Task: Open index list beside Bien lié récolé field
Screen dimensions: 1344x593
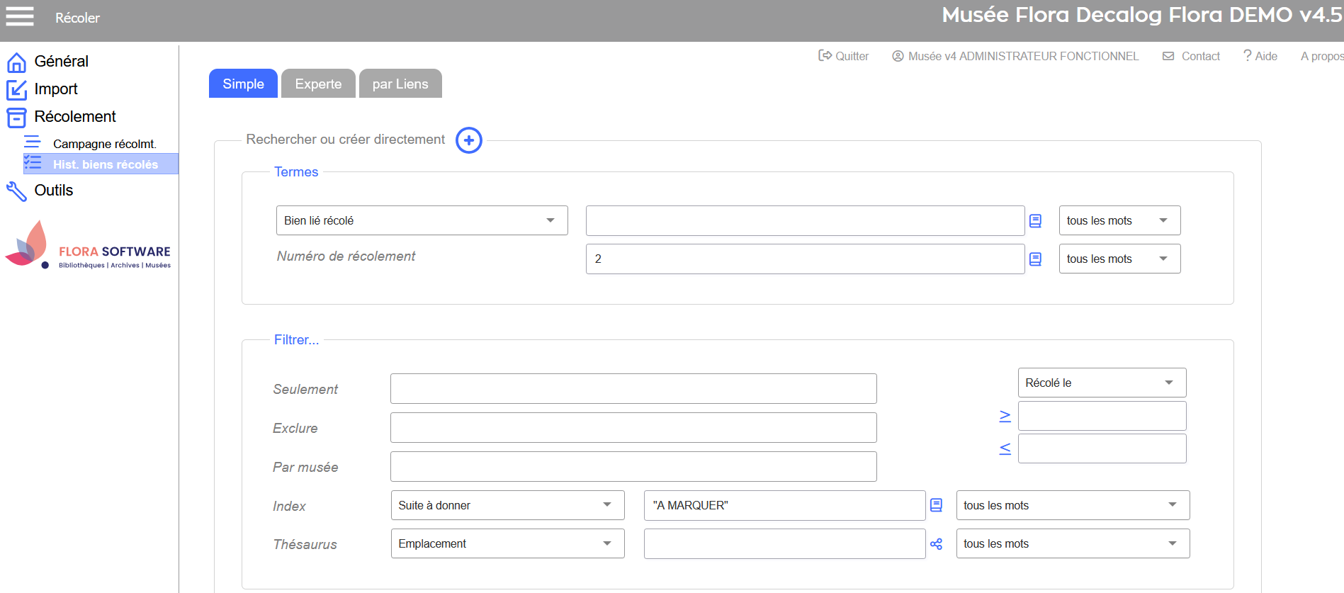Action: 1035,221
